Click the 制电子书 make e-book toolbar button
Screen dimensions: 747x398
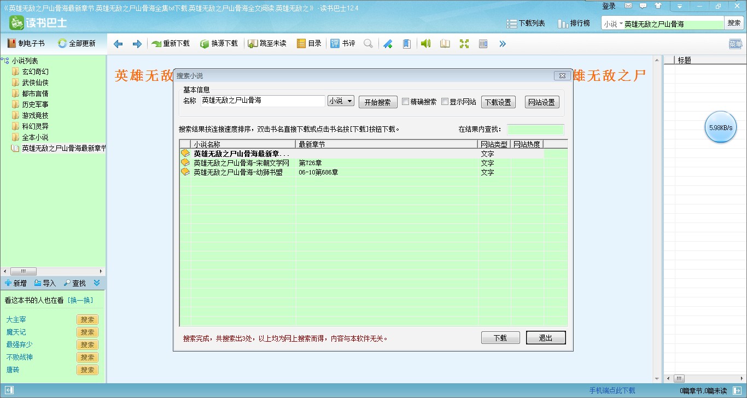pos(26,43)
